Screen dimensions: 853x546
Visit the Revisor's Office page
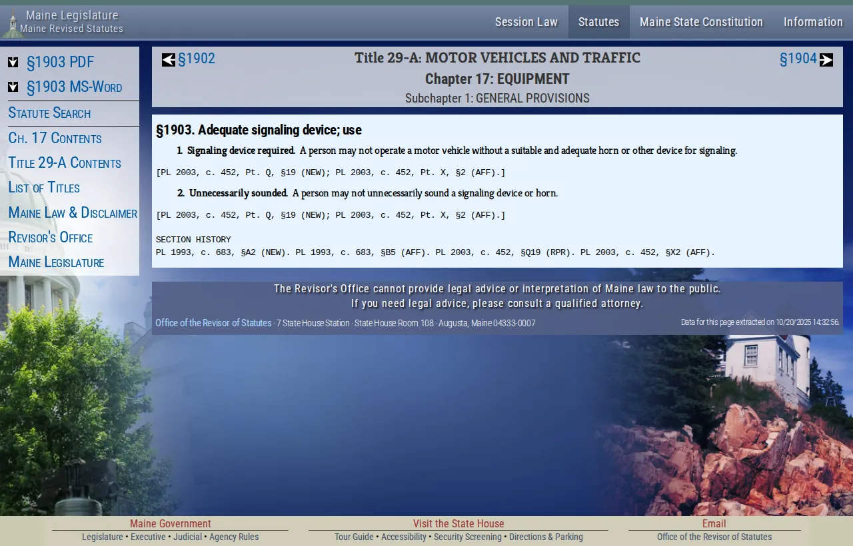[x=51, y=237]
